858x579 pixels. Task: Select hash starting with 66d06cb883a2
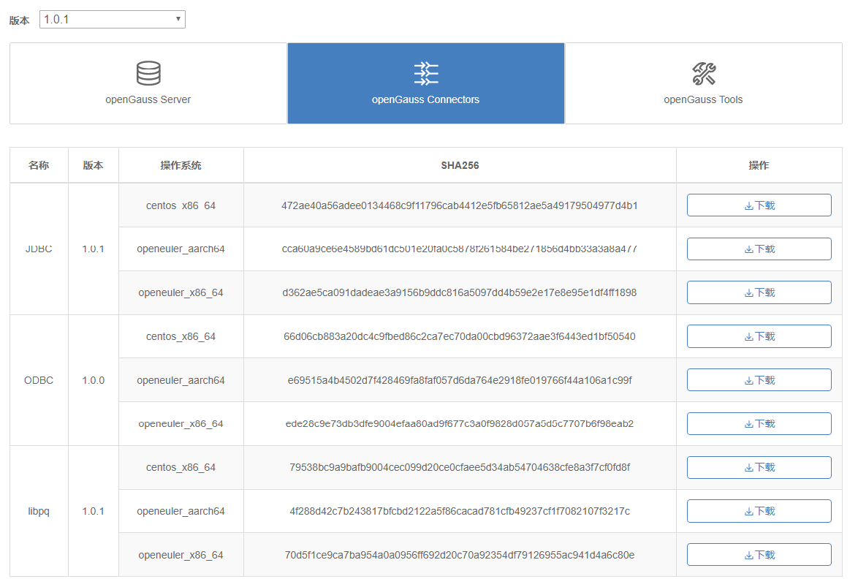point(460,336)
